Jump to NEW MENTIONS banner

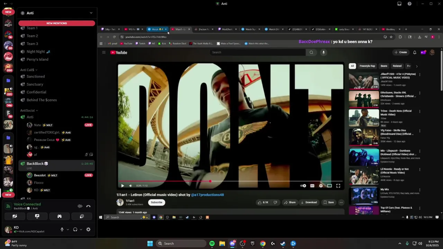tap(57, 23)
